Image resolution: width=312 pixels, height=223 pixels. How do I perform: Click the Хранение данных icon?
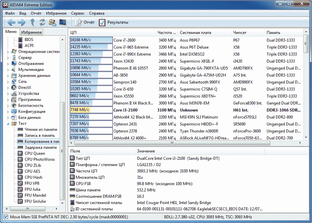coord(14,76)
